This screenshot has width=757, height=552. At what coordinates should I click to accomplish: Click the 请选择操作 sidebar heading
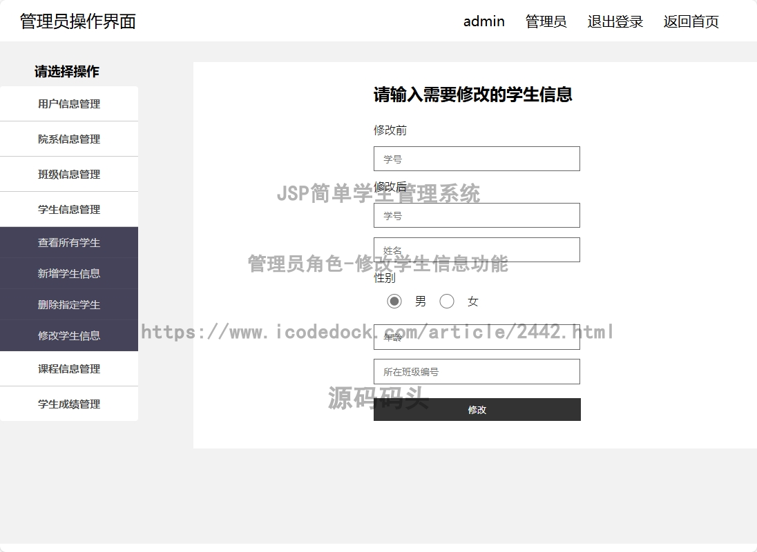pos(66,71)
